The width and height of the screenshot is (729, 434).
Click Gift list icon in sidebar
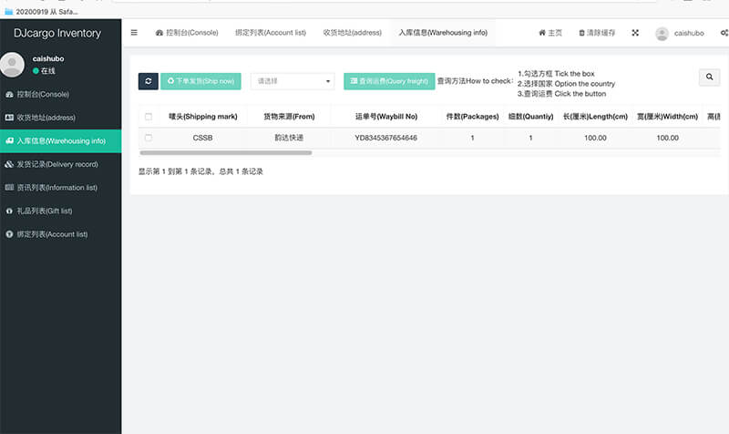[9, 211]
